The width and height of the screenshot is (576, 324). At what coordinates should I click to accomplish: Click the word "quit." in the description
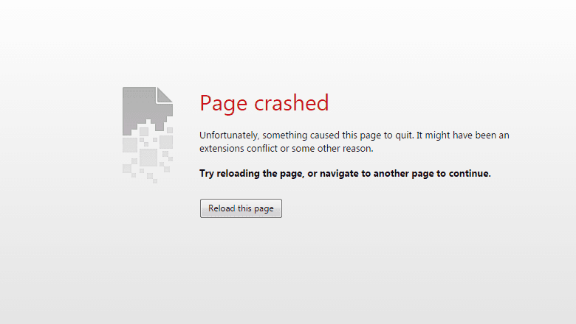[404, 135]
